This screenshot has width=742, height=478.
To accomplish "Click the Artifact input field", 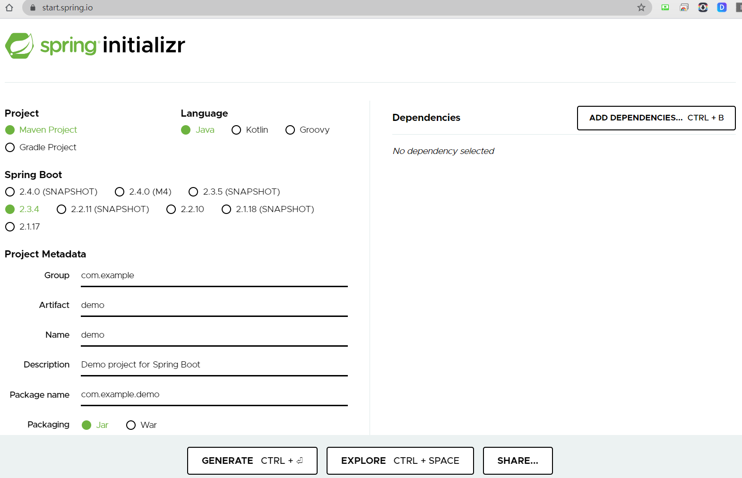I will coord(214,306).
